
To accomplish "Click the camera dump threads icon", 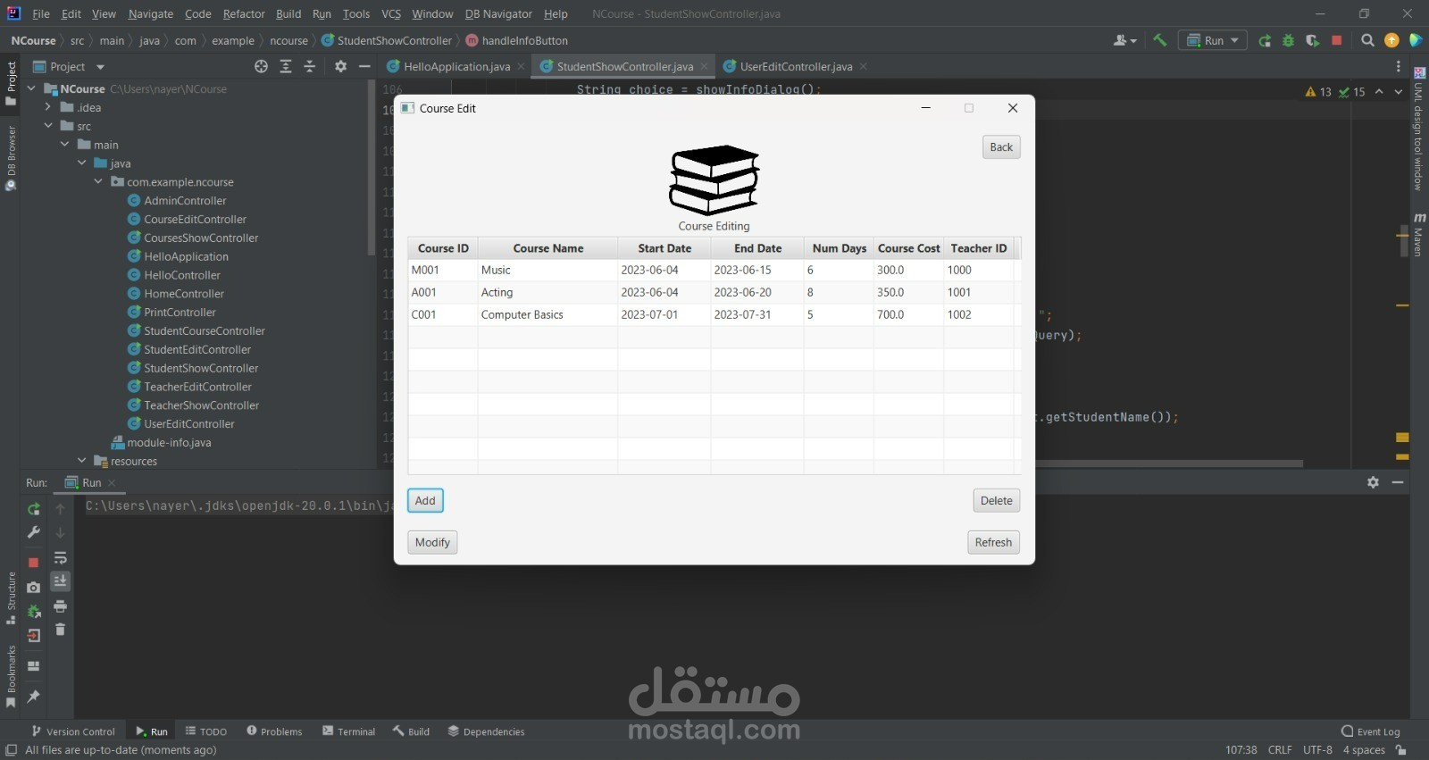I will pos(34,587).
